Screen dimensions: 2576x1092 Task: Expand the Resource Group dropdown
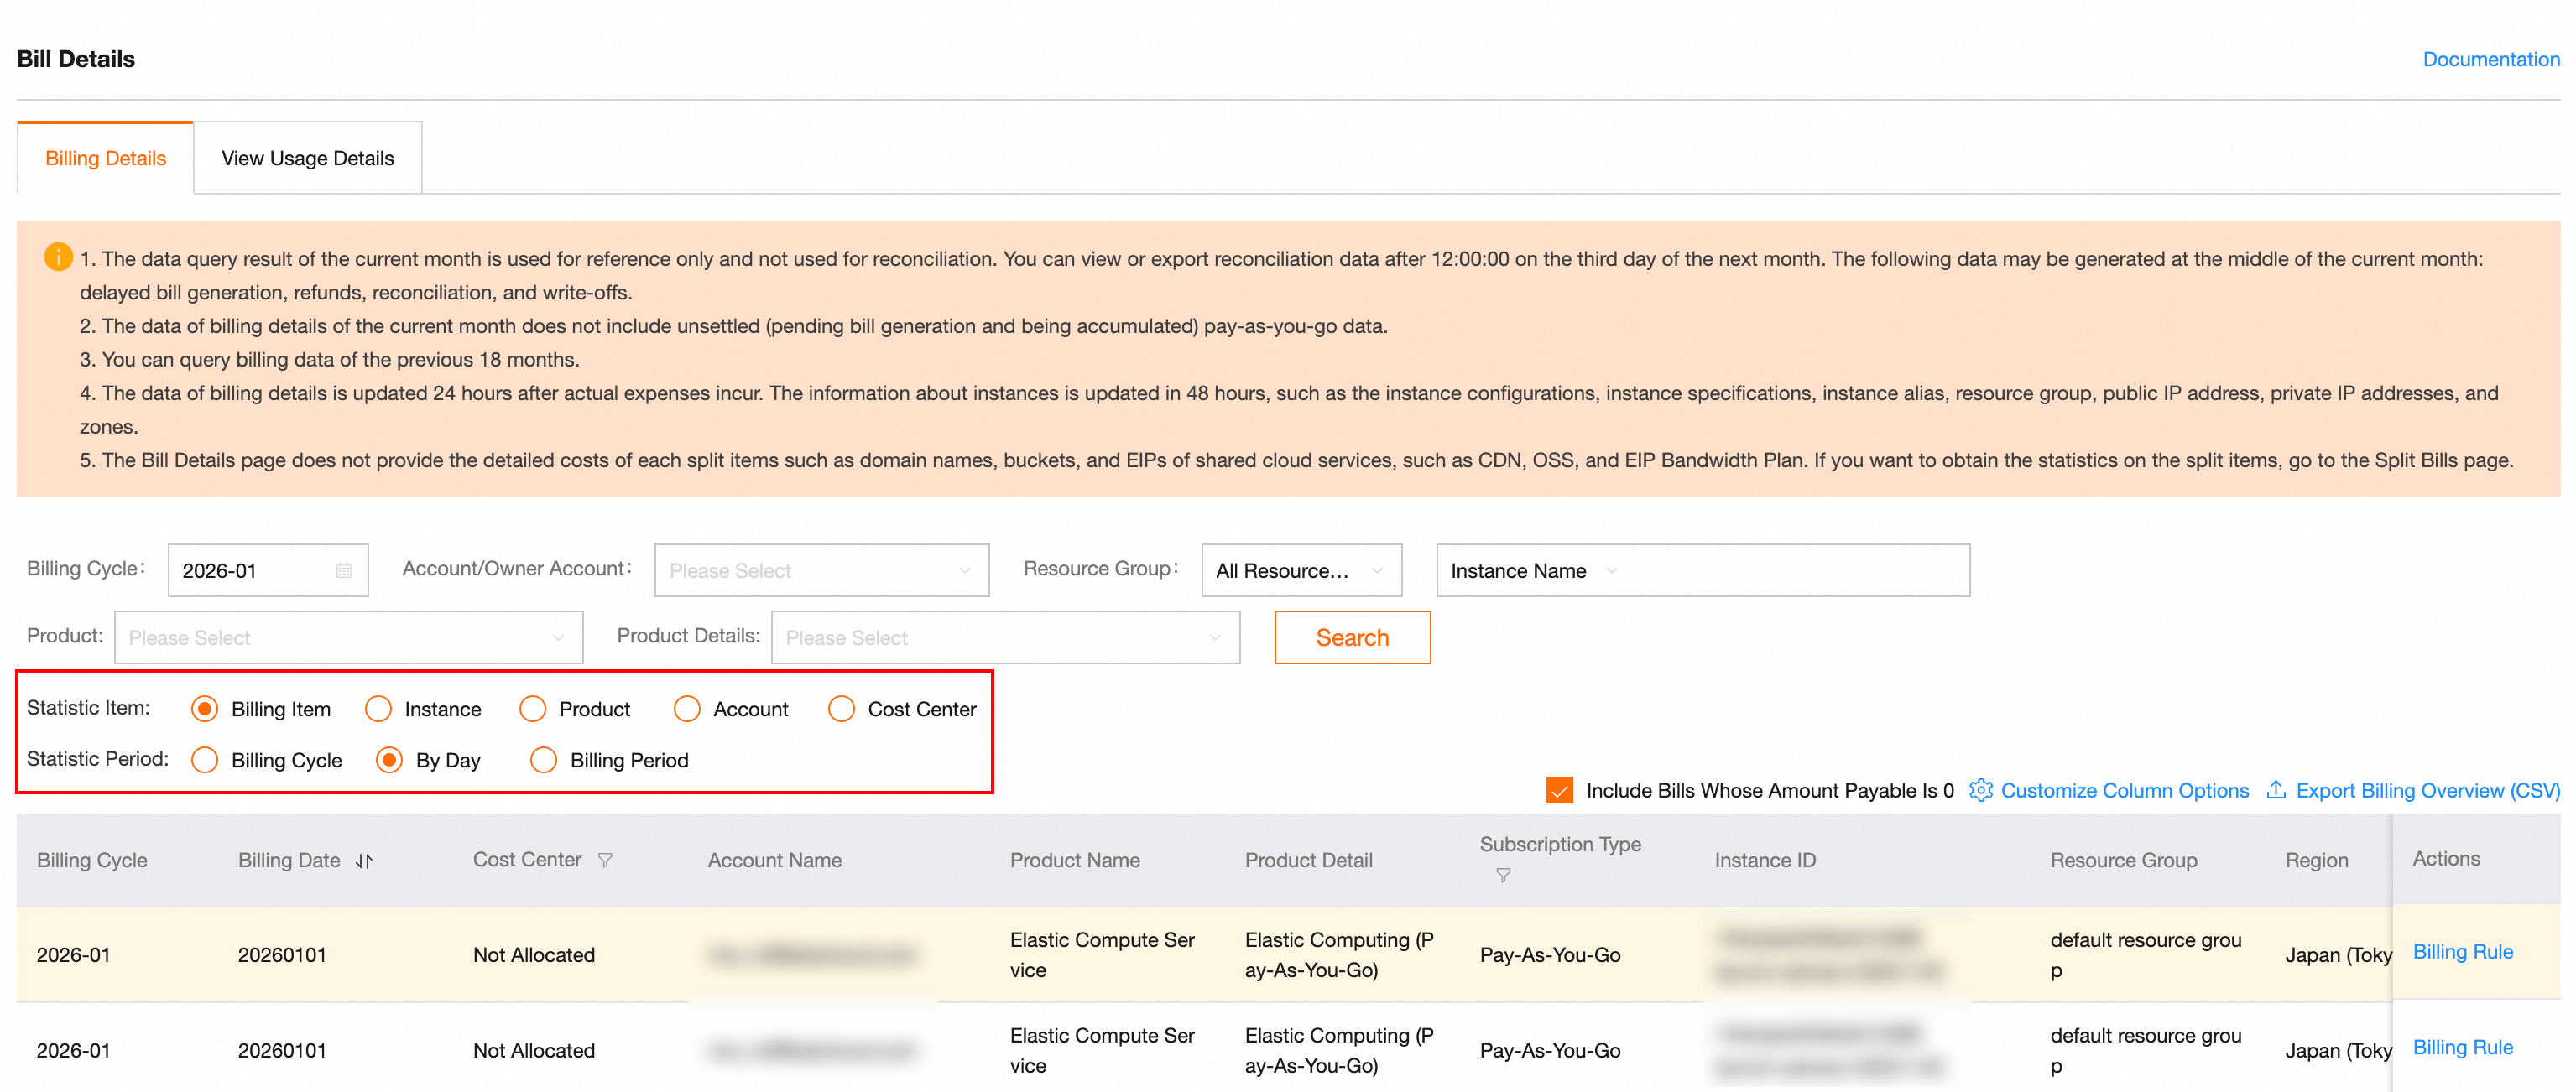tap(1300, 570)
